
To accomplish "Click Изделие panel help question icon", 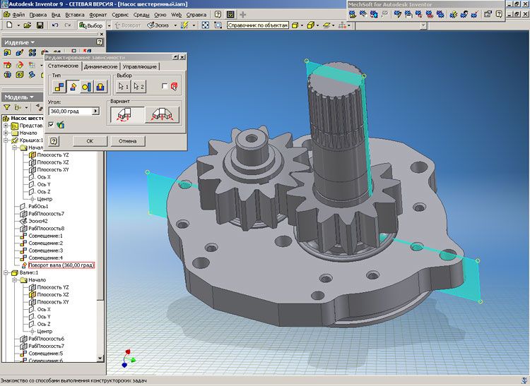I will tap(100, 42).
